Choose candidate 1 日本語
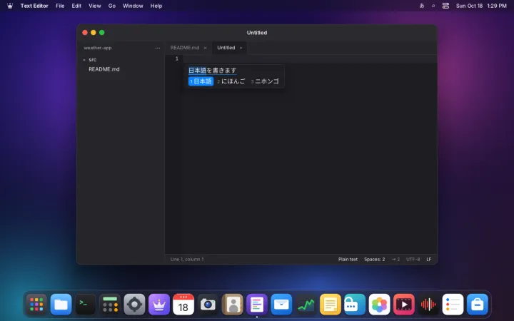The width and height of the screenshot is (514, 321). [x=201, y=81]
